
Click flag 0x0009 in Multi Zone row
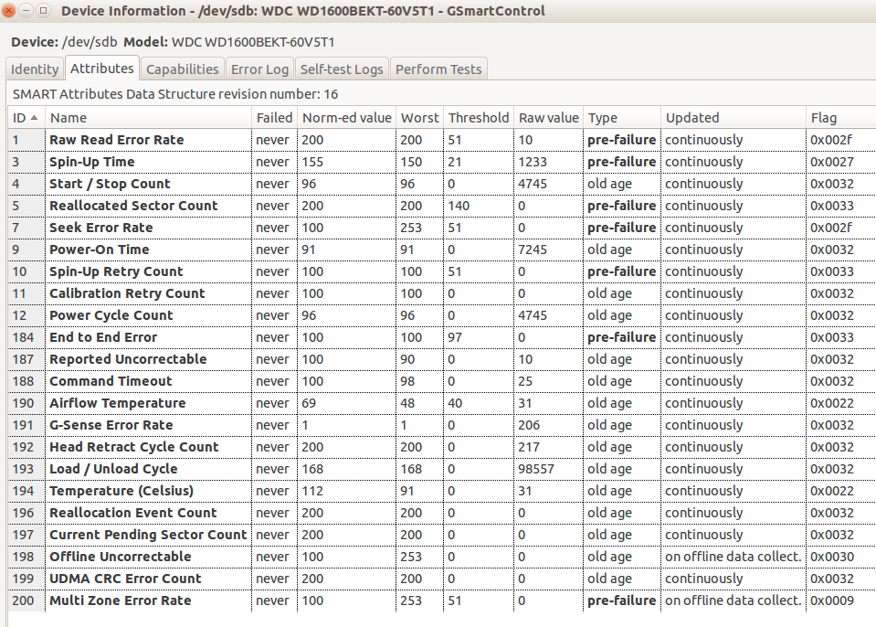tap(832, 600)
